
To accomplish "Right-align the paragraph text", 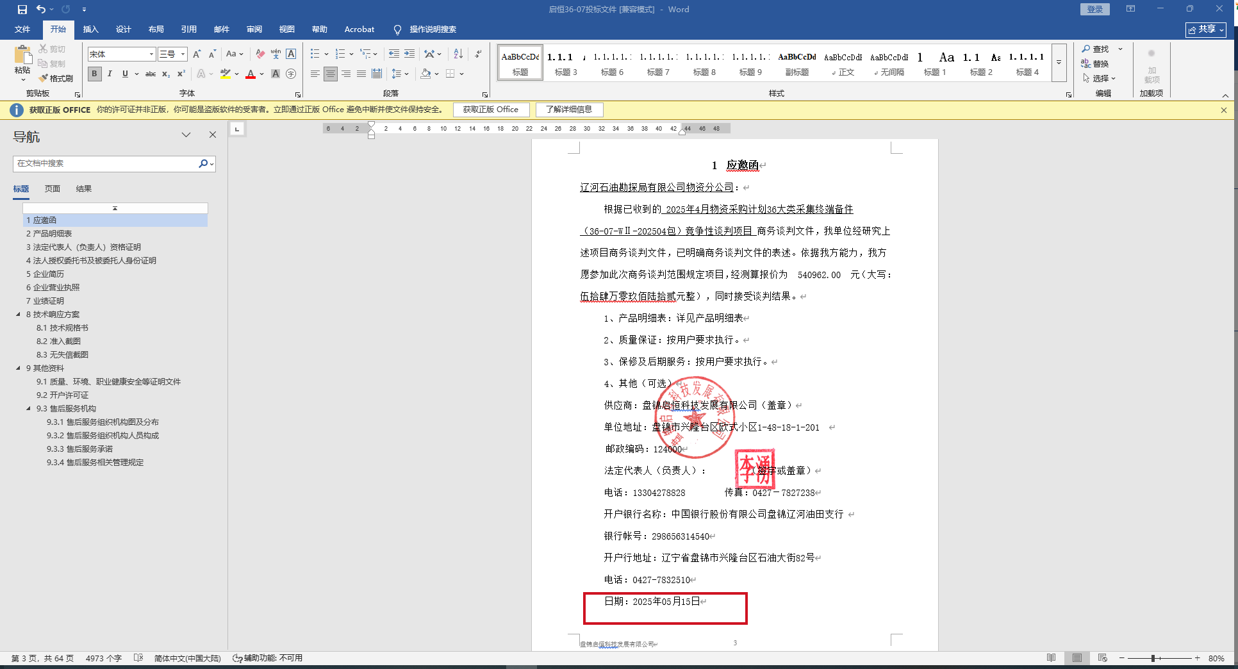I will (x=346, y=74).
